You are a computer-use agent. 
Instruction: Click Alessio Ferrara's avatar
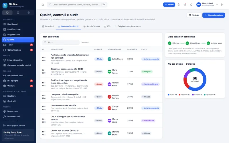pos(109,97)
